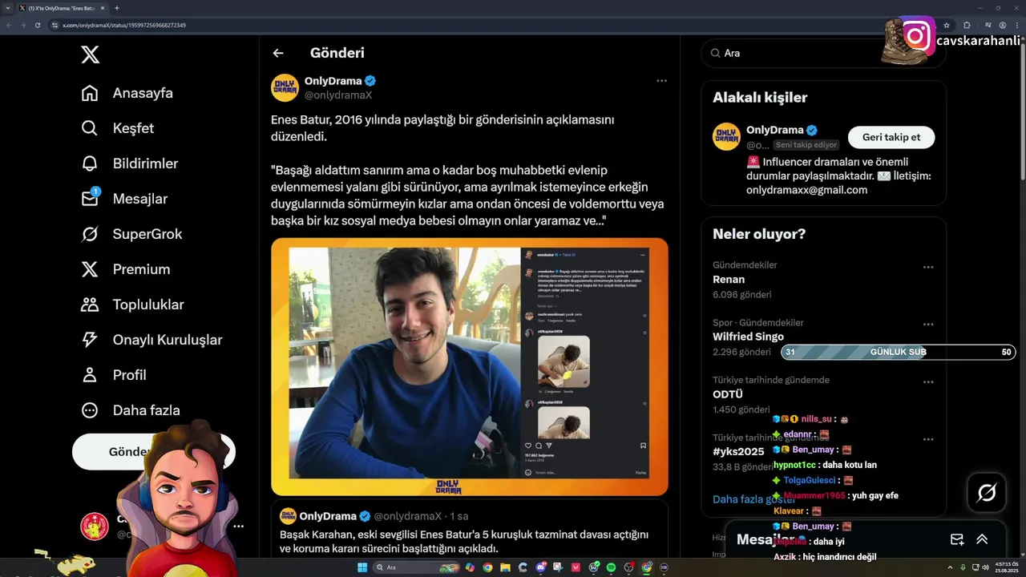Open Copilot from the taskbar
Screen dimensions: 1026x577
[x=470, y=567]
